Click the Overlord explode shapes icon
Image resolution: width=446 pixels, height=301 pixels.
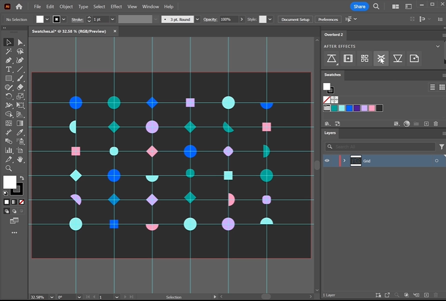381,59
